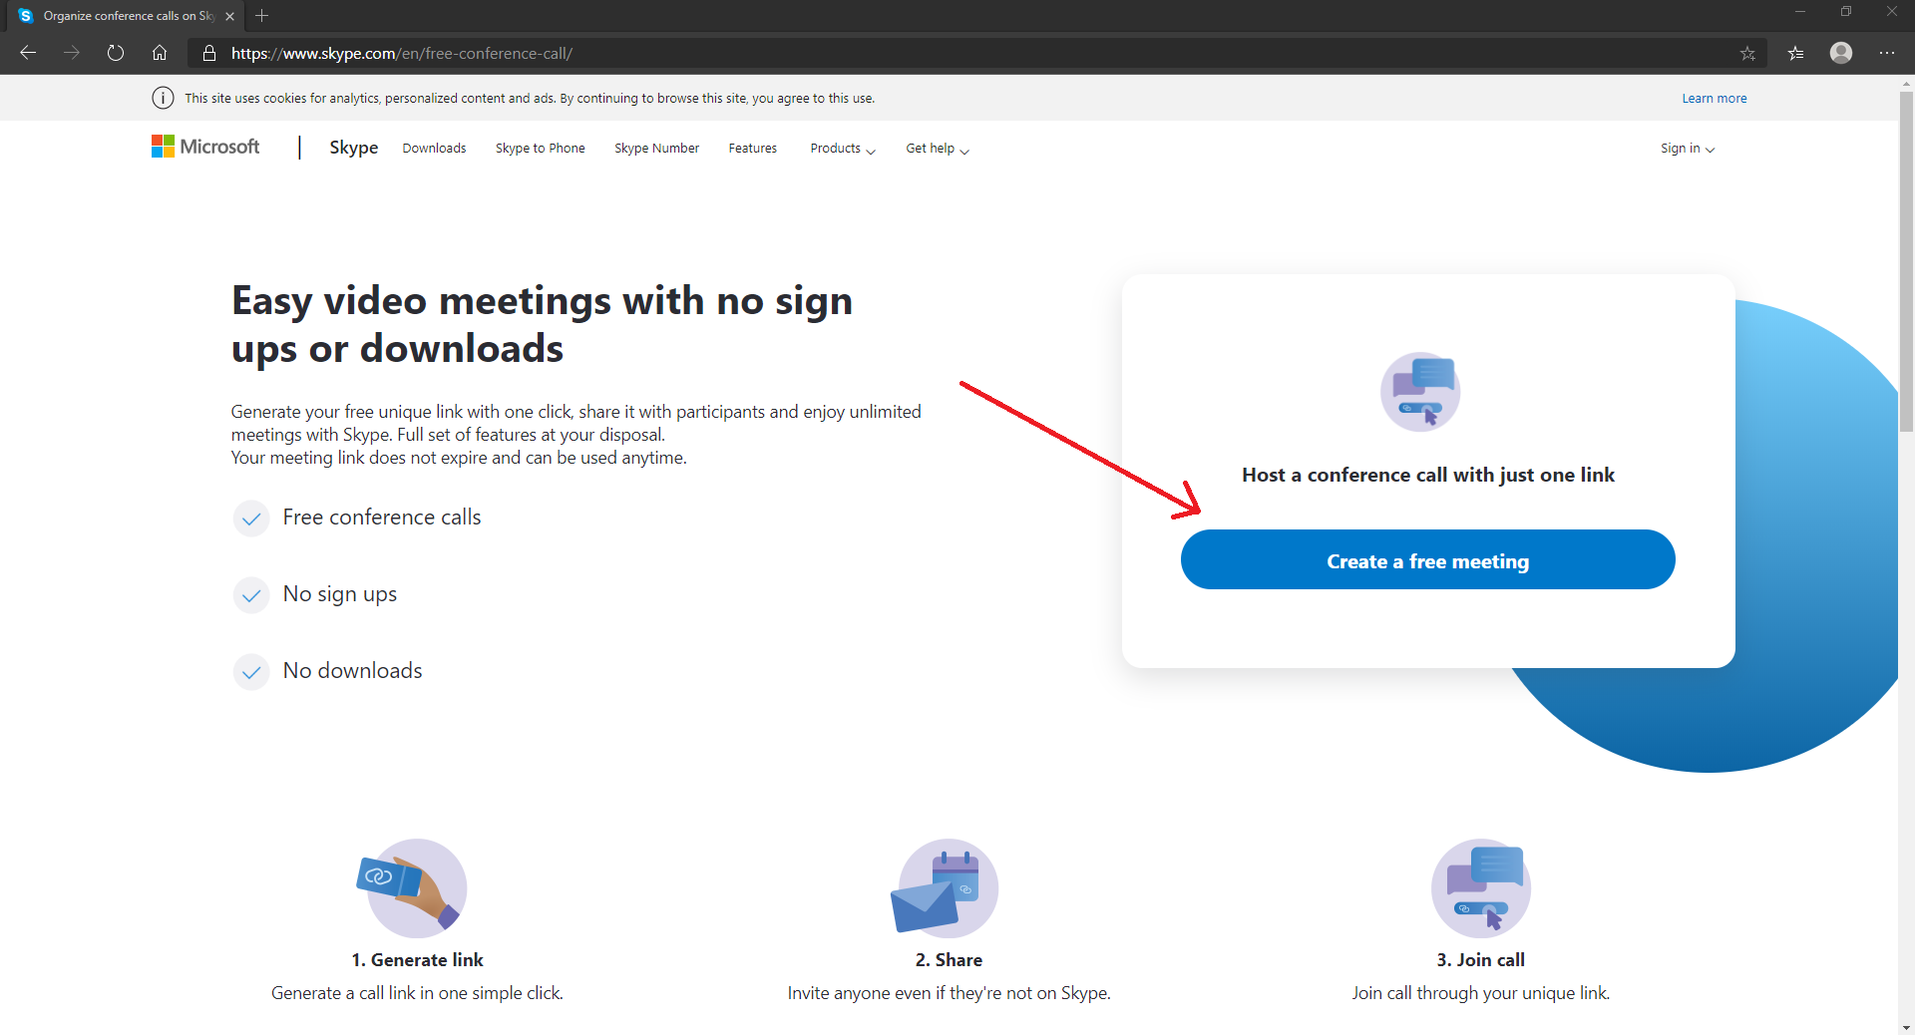1915x1035 pixels.
Task: Click the address bar URL field
Action: pyautogui.click(x=898, y=54)
